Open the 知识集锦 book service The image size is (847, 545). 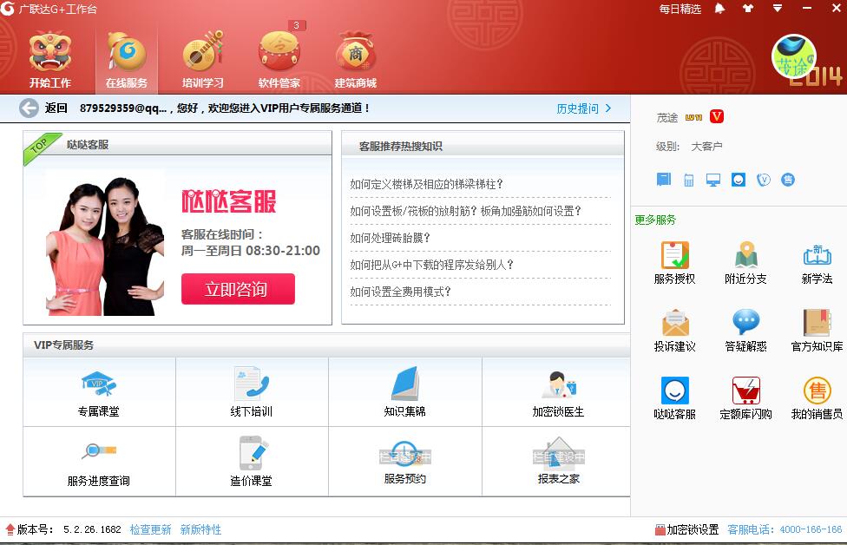click(405, 392)
